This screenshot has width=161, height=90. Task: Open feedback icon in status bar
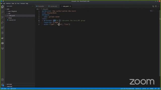coord(156,89)
